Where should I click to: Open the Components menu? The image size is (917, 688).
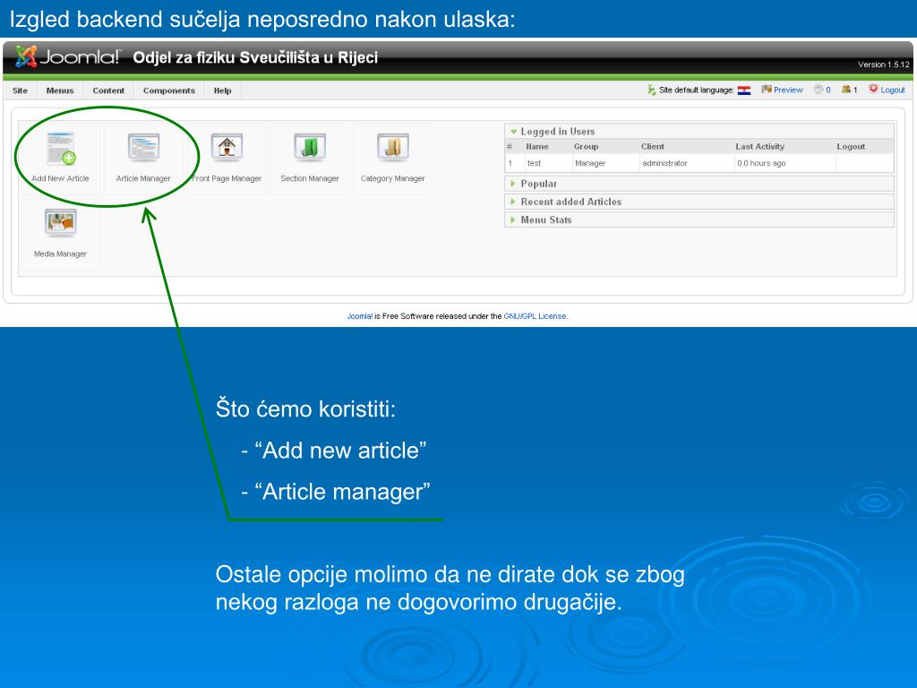click(169, 90)
